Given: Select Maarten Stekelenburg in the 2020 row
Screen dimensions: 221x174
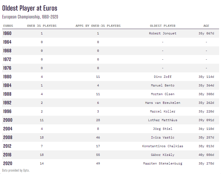Looking at the screenshot, I should [163, 163].
